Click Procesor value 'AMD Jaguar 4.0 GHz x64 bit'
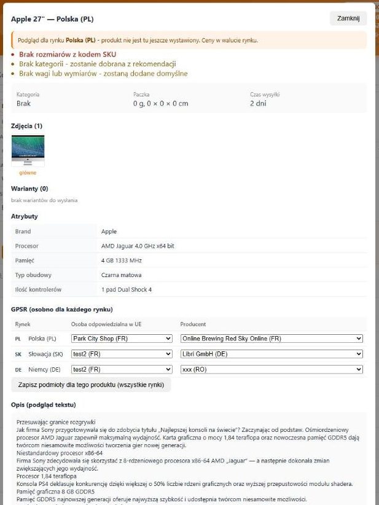Image resolution: width=379 pixels, height=505 pixels. 138,246
